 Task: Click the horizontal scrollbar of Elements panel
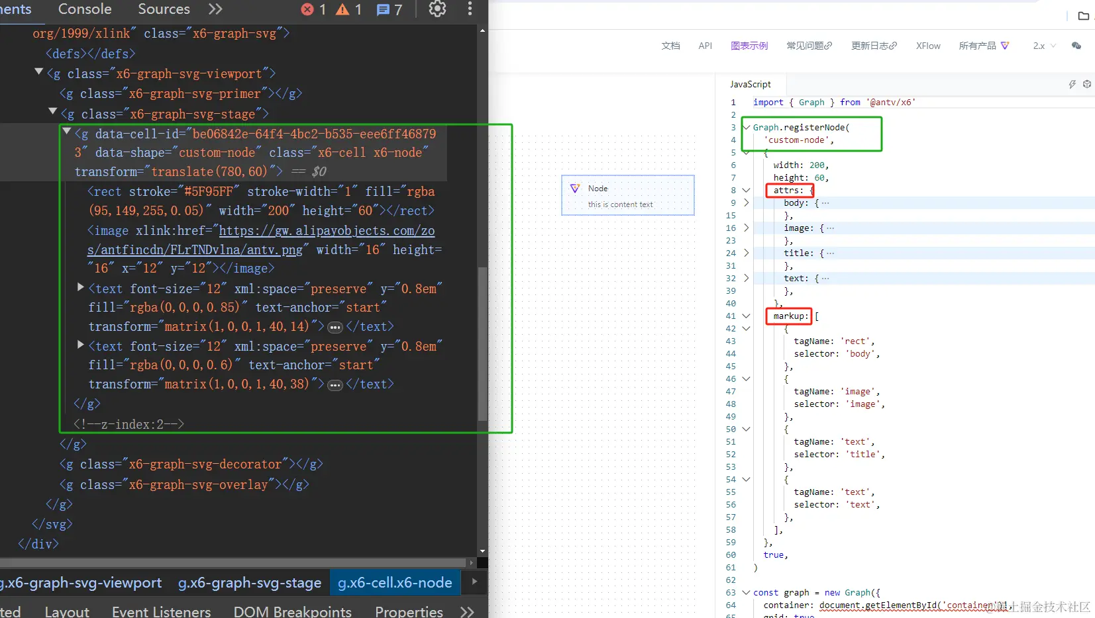pyautogui.click(x=234, y=563)
